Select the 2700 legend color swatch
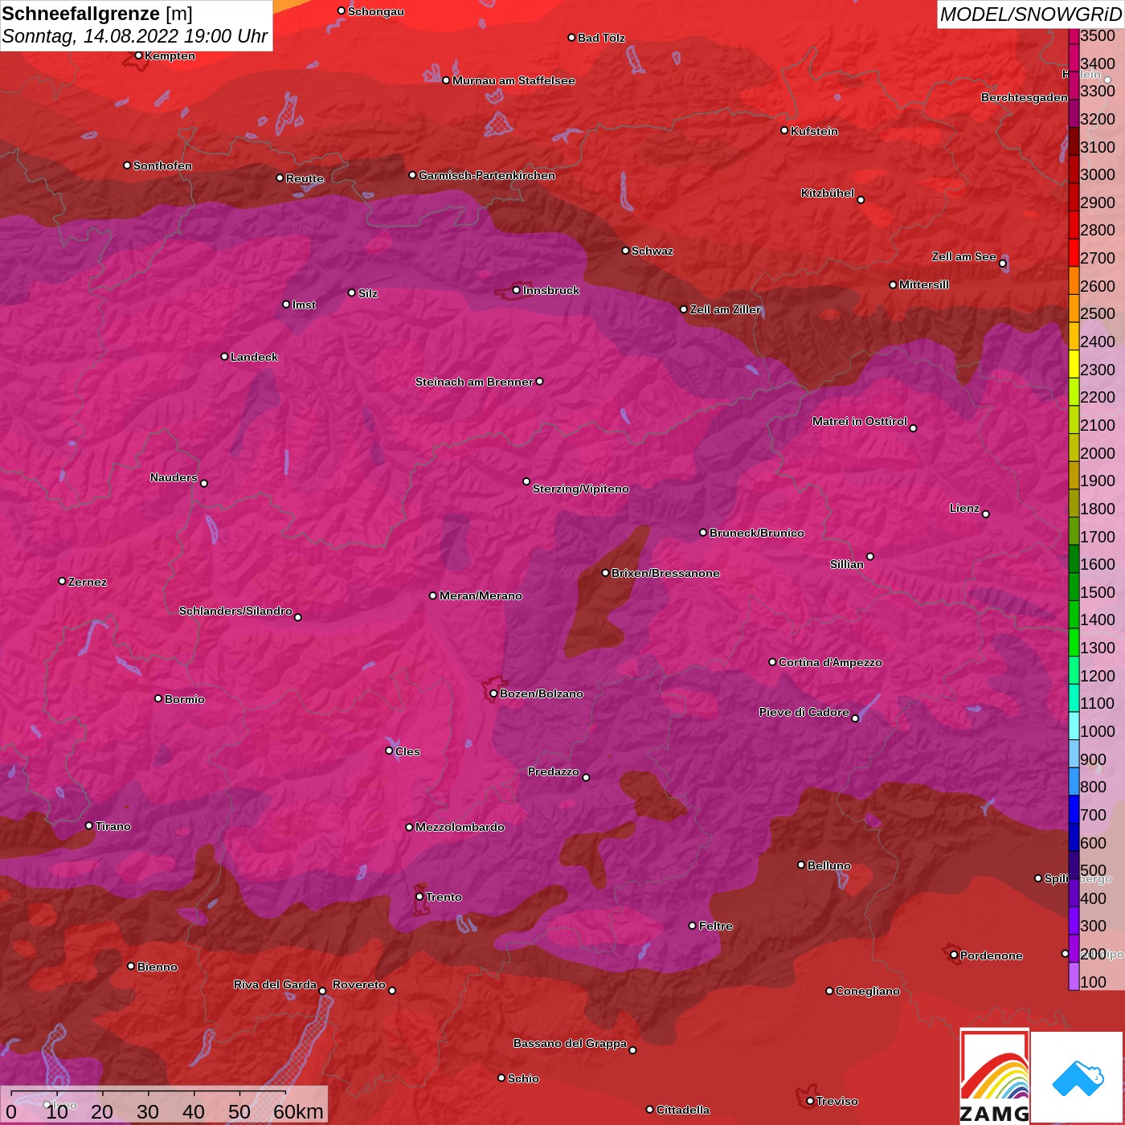Screen dimensions: 1125x1125 click(x=1074, y=252)
